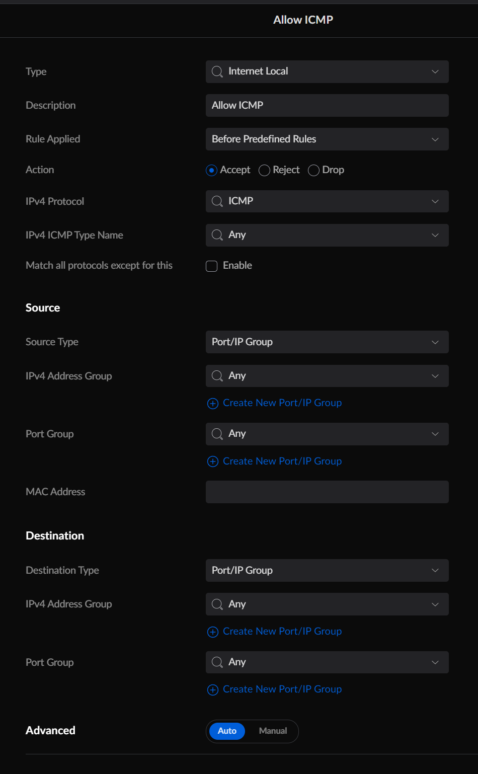Screen dimensions: 478x774
Task: Enable Match all protocols except for this
Action: click(212, 266)
